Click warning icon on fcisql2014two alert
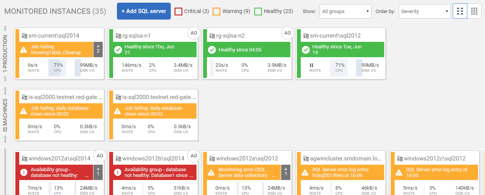This screenshot has height=195, width=485. coord(305,172)
